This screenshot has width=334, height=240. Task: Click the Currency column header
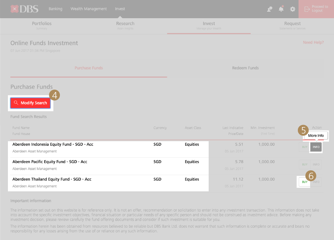pos(160,128)
